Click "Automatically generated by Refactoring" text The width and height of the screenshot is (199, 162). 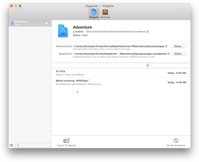(x=78, y=84)
